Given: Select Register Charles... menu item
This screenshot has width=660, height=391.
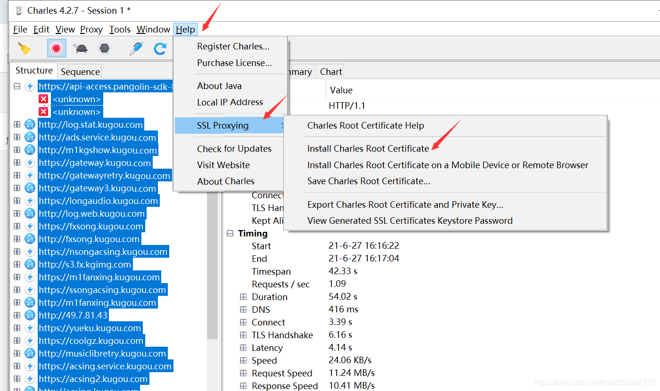Looking at the screenshot, I should 233,46.
